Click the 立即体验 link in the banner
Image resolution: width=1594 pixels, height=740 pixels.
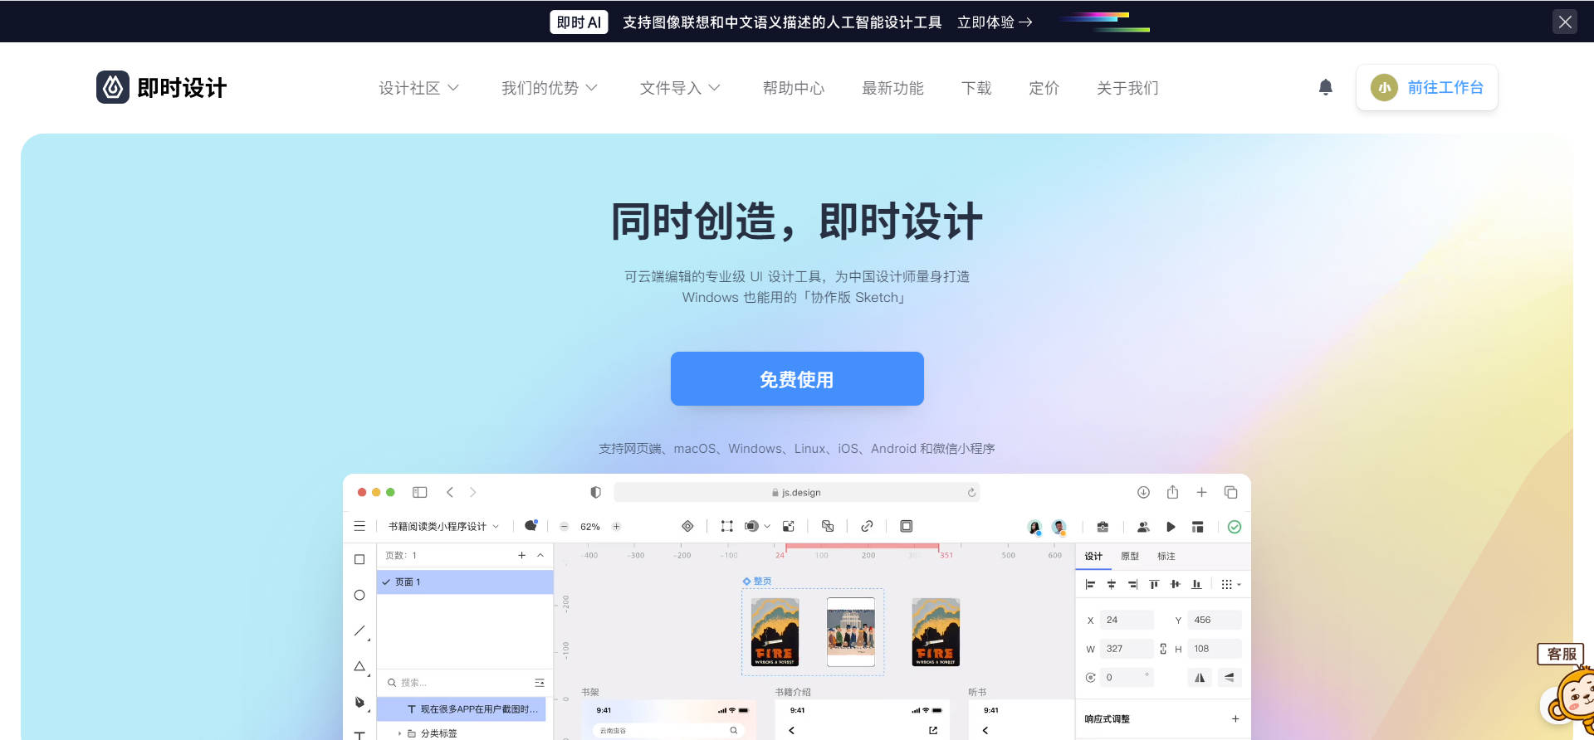995,22
